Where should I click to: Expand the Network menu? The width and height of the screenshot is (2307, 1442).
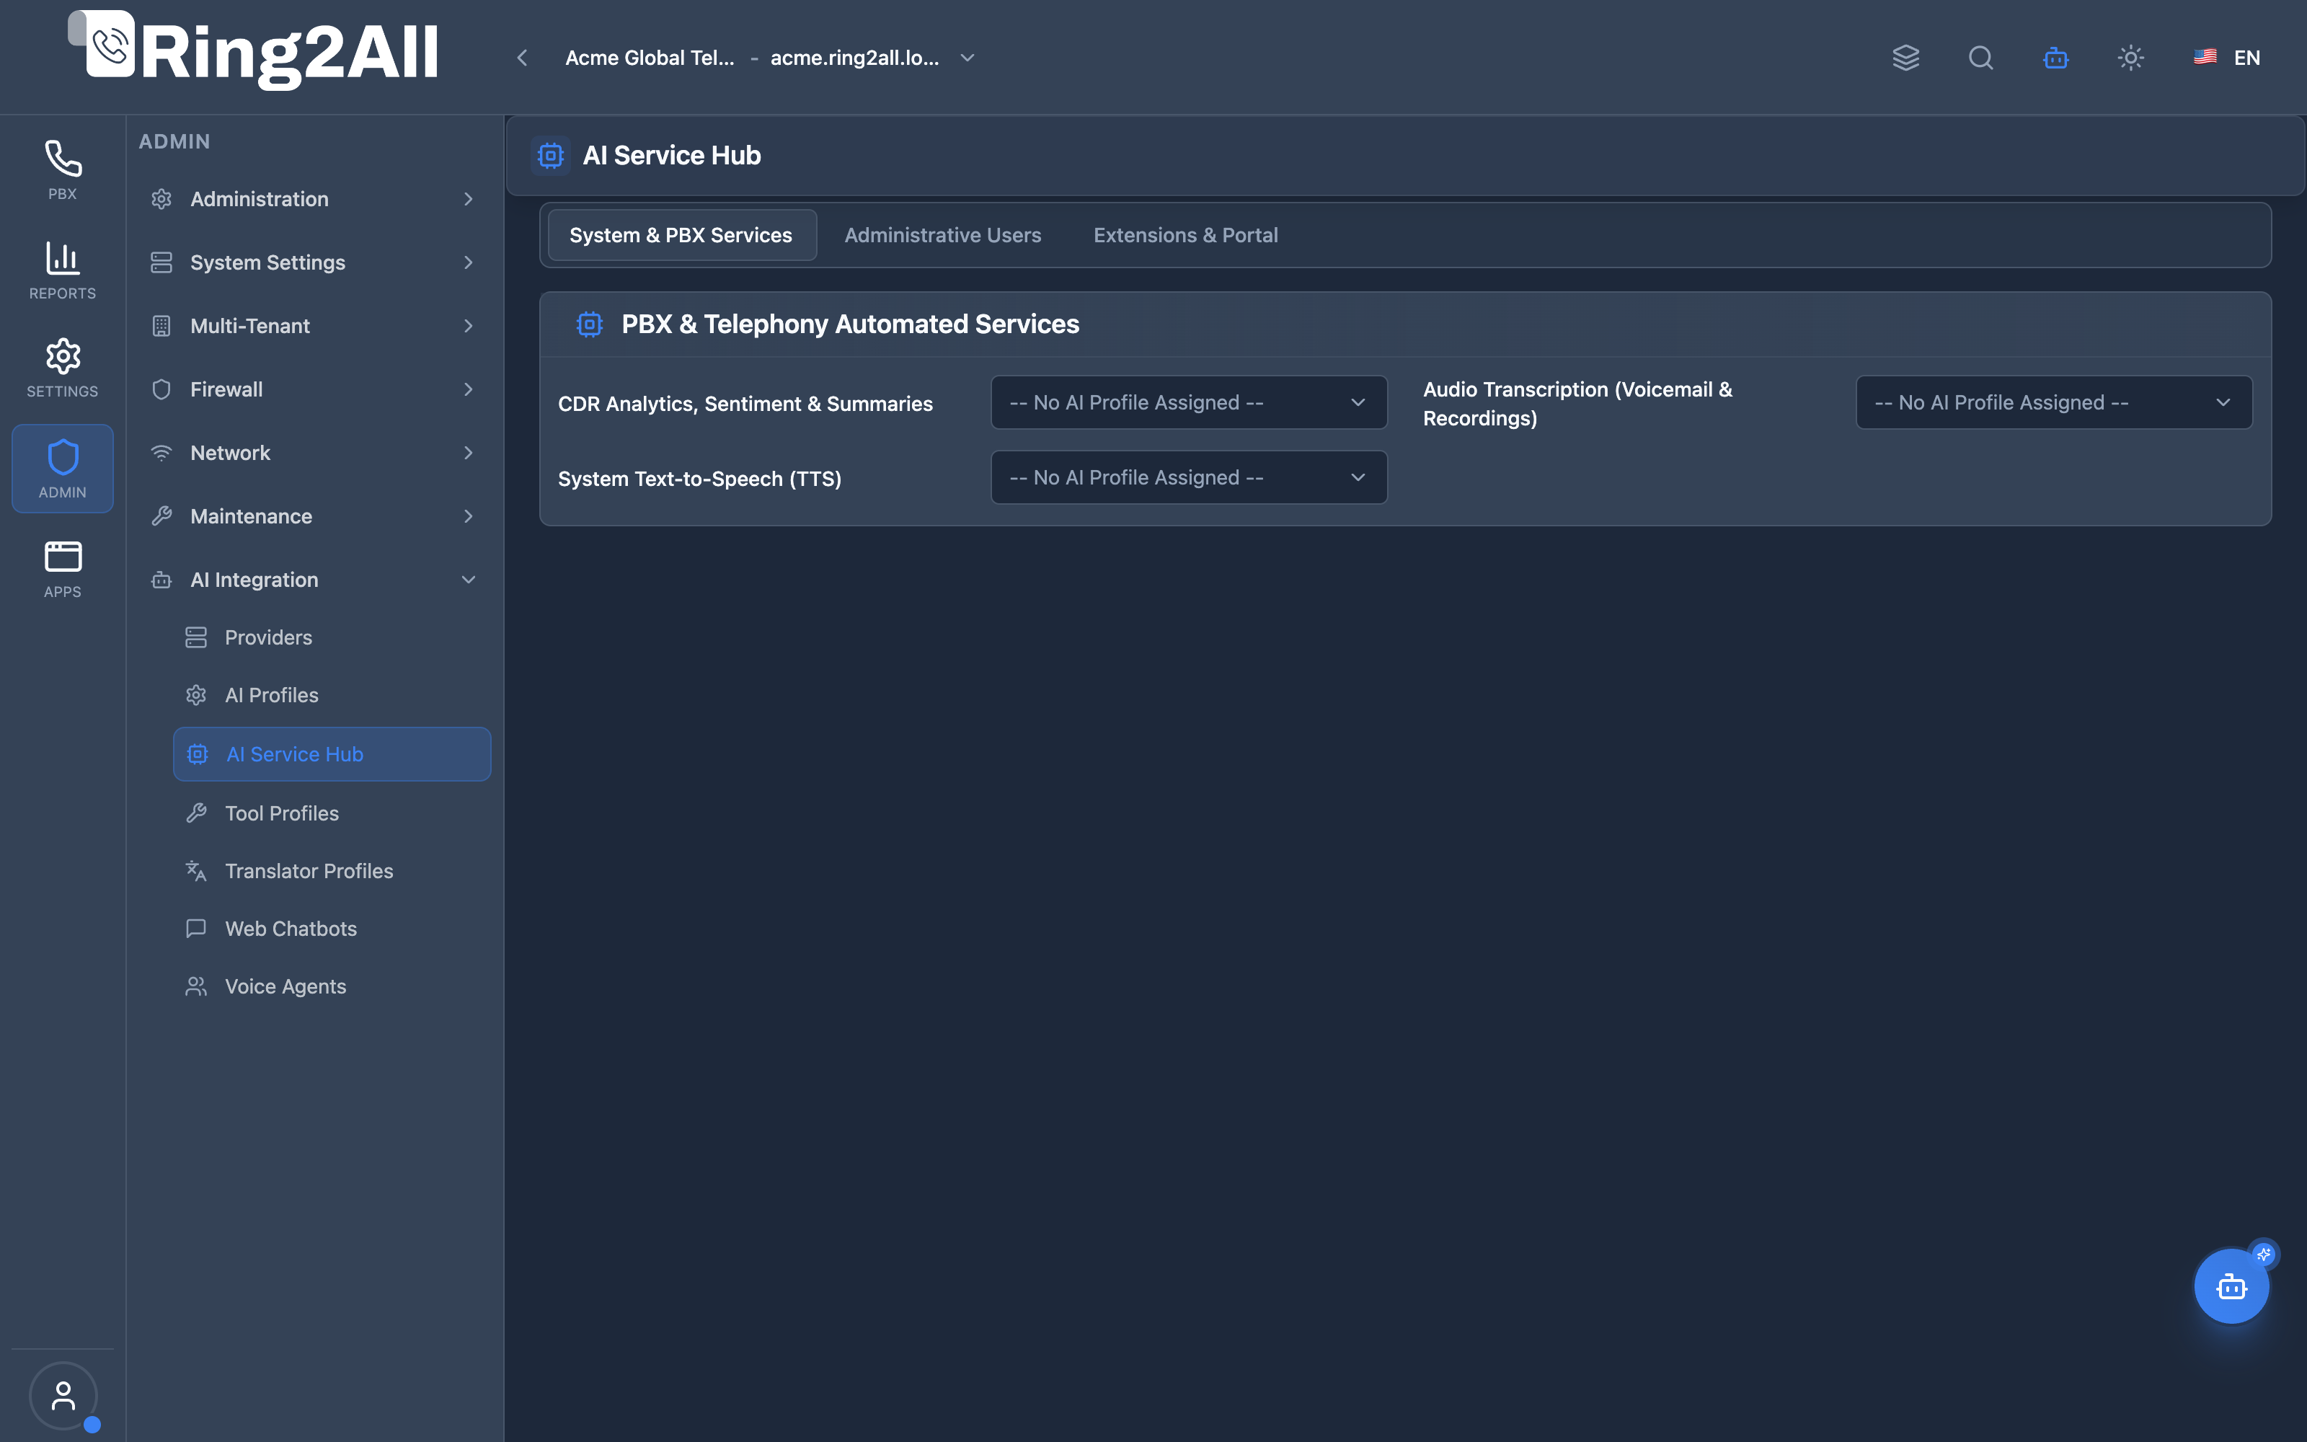click(x=314, y=453)
